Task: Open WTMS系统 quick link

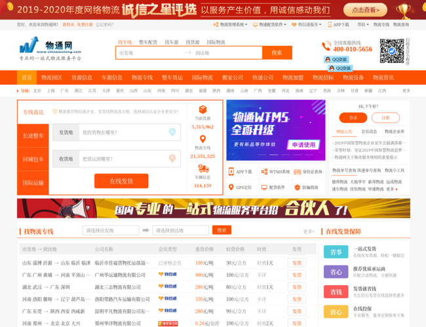Action: click(275, 171)
